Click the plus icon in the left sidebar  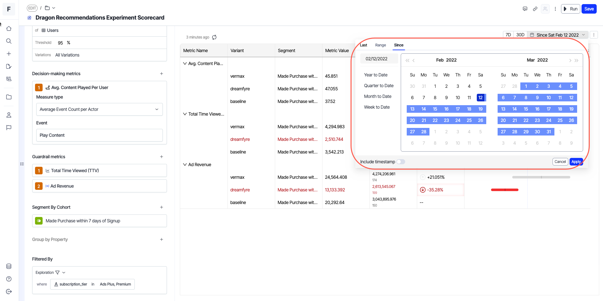[9, 54]
